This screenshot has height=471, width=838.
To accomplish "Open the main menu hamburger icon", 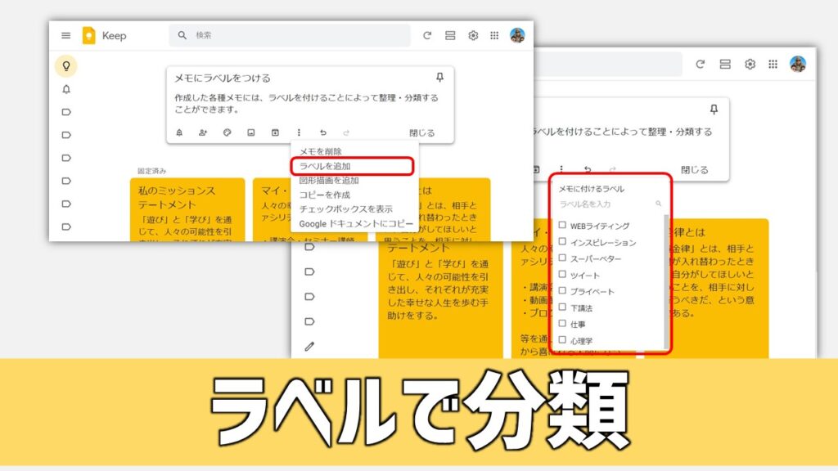I will pos(65,35).
